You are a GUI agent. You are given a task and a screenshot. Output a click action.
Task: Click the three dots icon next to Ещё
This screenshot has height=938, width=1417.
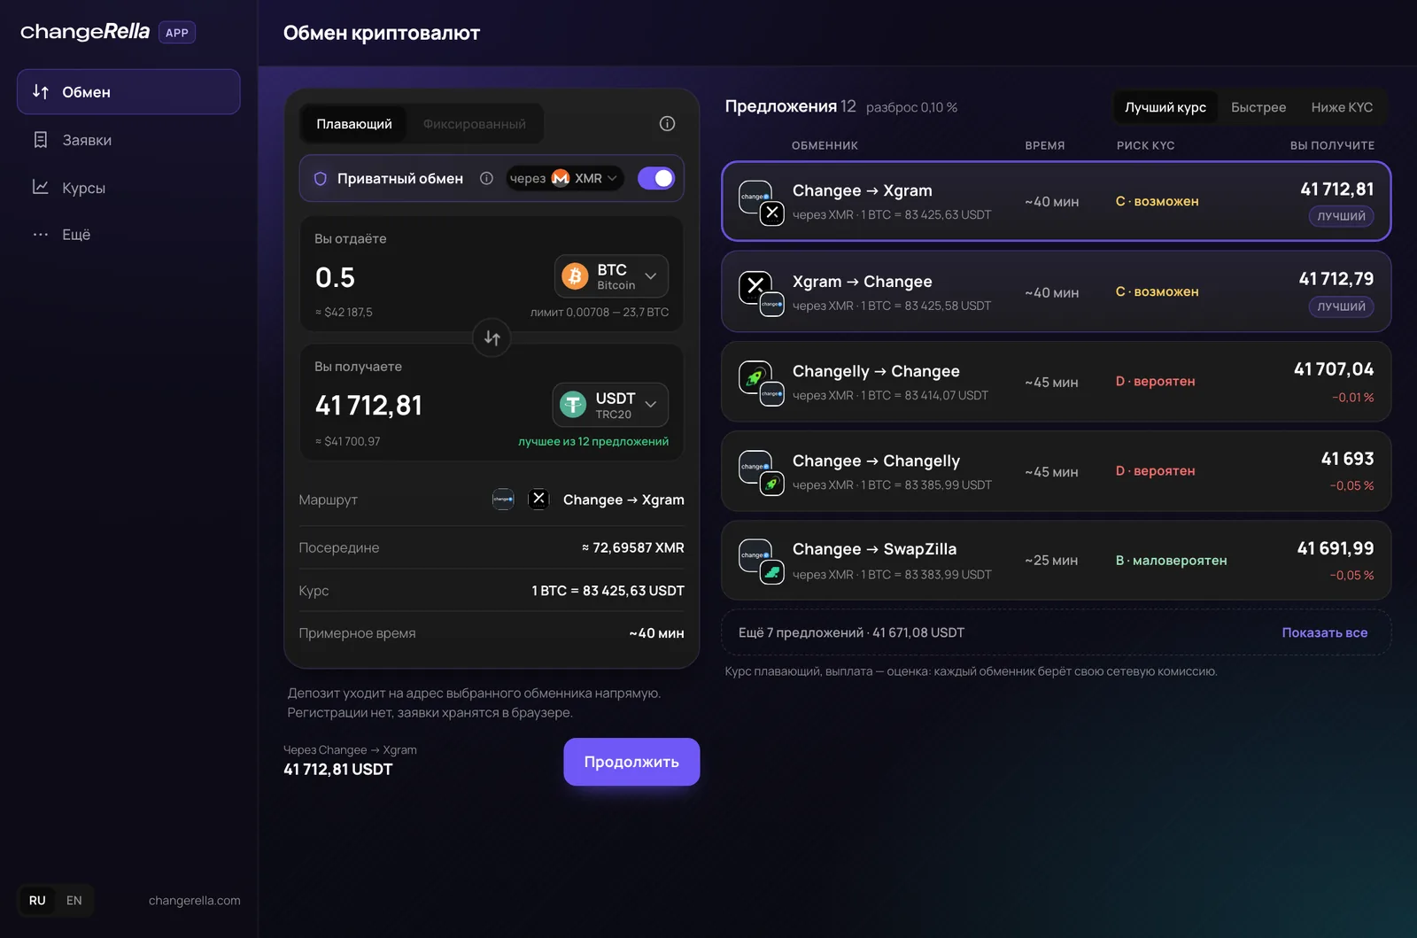[x=41, y=235]
